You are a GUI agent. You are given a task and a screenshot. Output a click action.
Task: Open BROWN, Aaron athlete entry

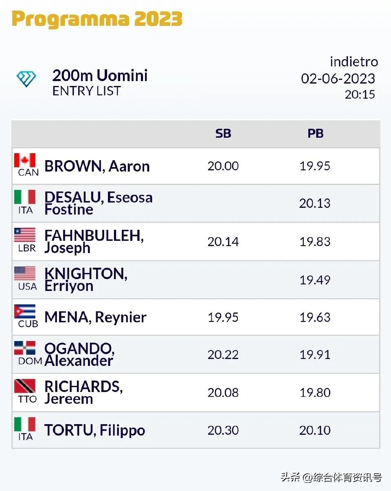97,166
